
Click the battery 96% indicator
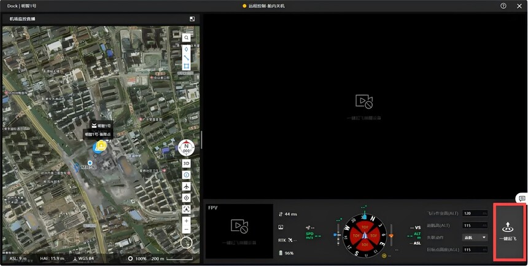287,253
